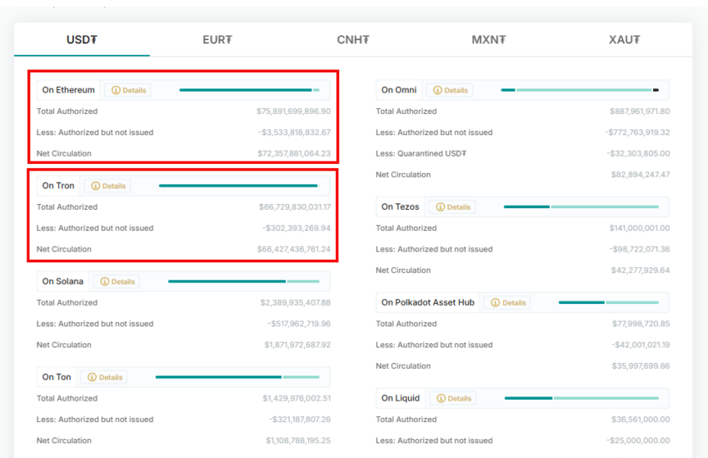Click Tezos net circulation $42,277,929.64
Viewport: 708px width, 458px height.
point(641,271)
